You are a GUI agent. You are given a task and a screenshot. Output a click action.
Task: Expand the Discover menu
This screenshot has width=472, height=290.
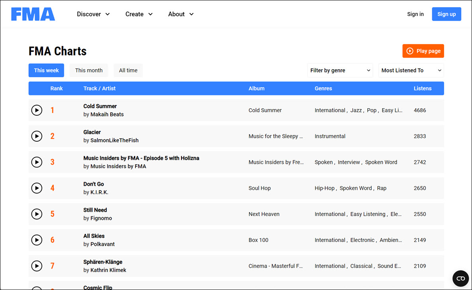93,14
